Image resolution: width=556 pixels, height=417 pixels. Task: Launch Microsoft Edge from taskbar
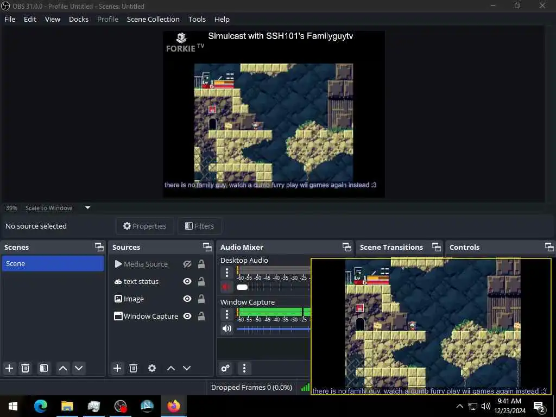click(x=40, y=406)
